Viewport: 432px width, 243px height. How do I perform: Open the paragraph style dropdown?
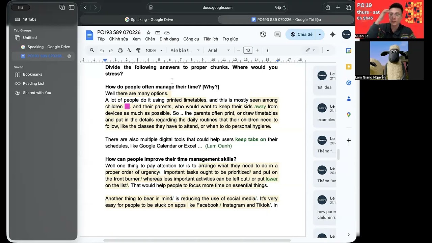(x=185, y=50)
